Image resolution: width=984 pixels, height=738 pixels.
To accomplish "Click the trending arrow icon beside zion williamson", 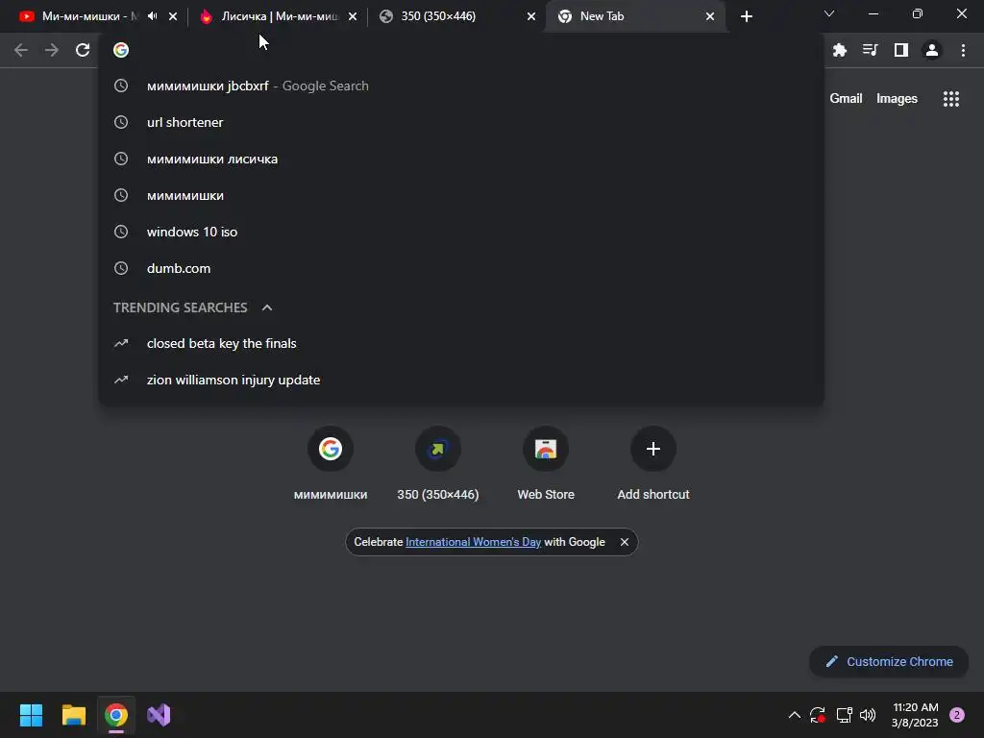I will [121, 380].
